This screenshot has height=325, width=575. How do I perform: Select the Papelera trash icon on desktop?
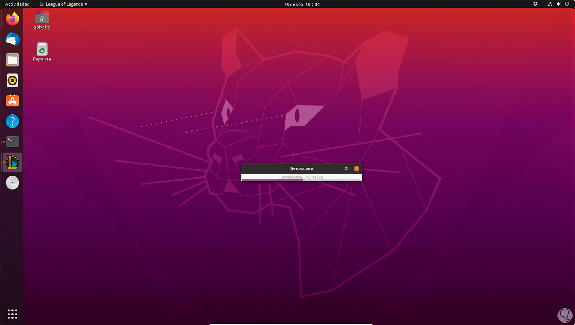point(42,52)
